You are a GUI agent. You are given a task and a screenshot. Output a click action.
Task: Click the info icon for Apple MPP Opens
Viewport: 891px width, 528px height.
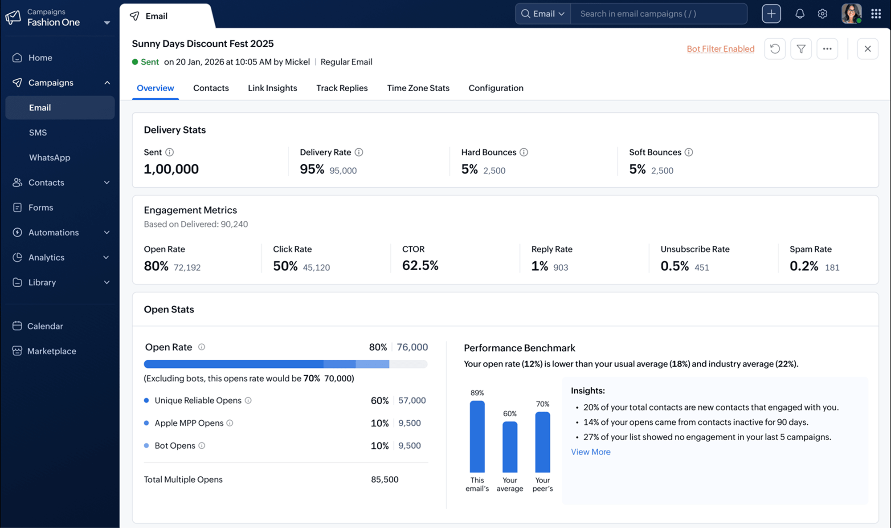pos(230,423)
